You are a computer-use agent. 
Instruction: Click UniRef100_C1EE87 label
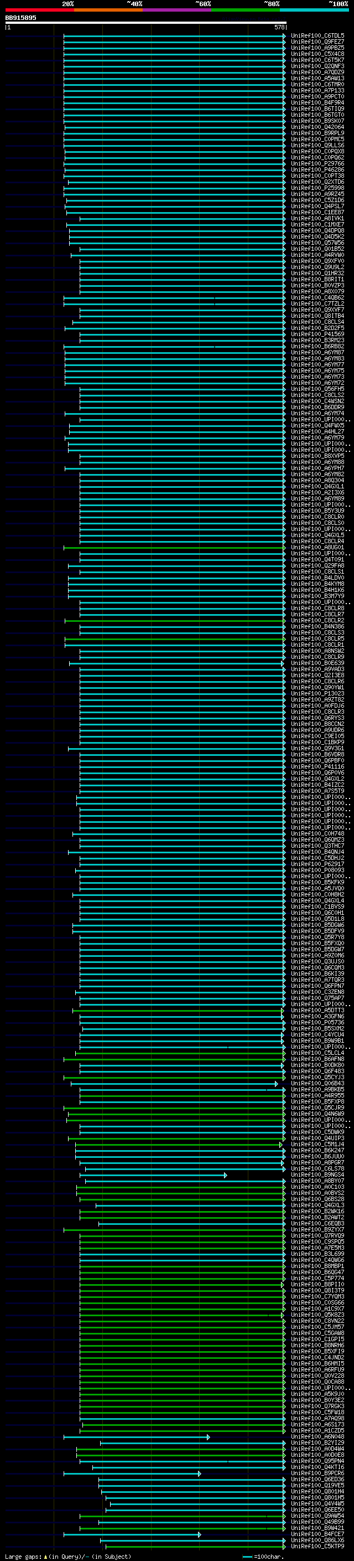click(317, 212)
